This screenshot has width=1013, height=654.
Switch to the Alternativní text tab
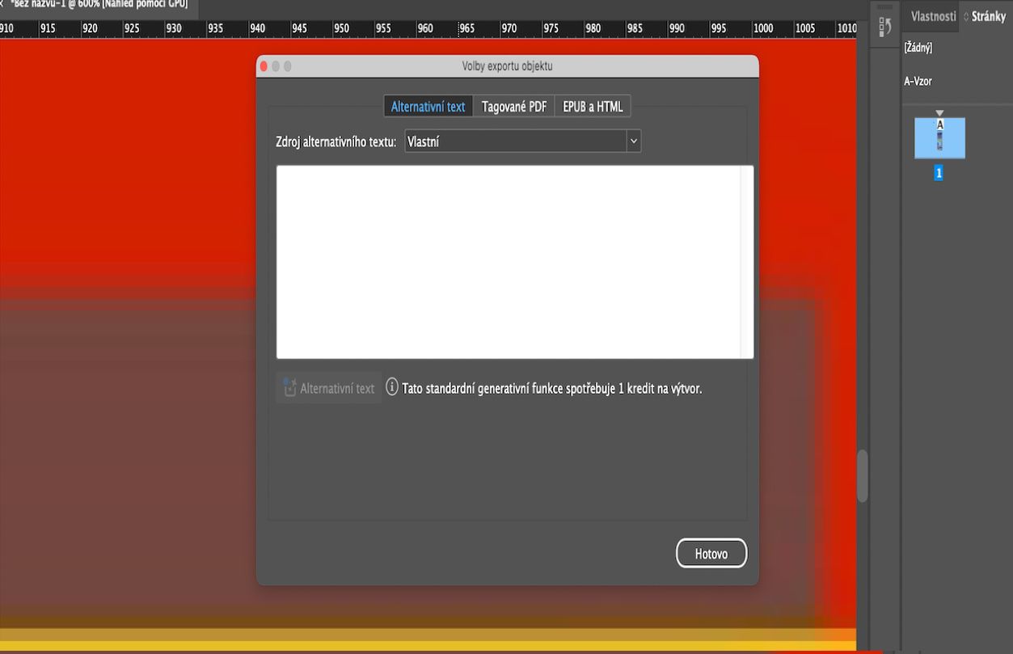tap(428, 107)
